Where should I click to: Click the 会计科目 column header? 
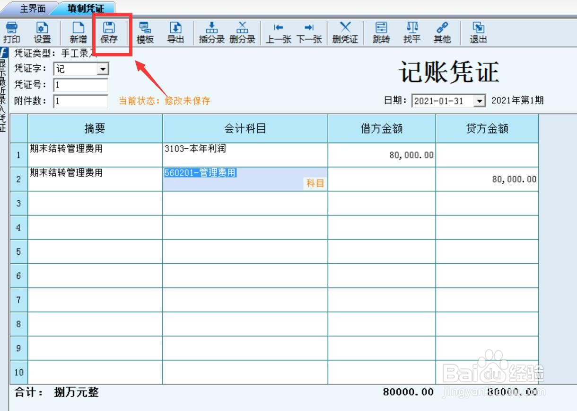tap(245, 128)
